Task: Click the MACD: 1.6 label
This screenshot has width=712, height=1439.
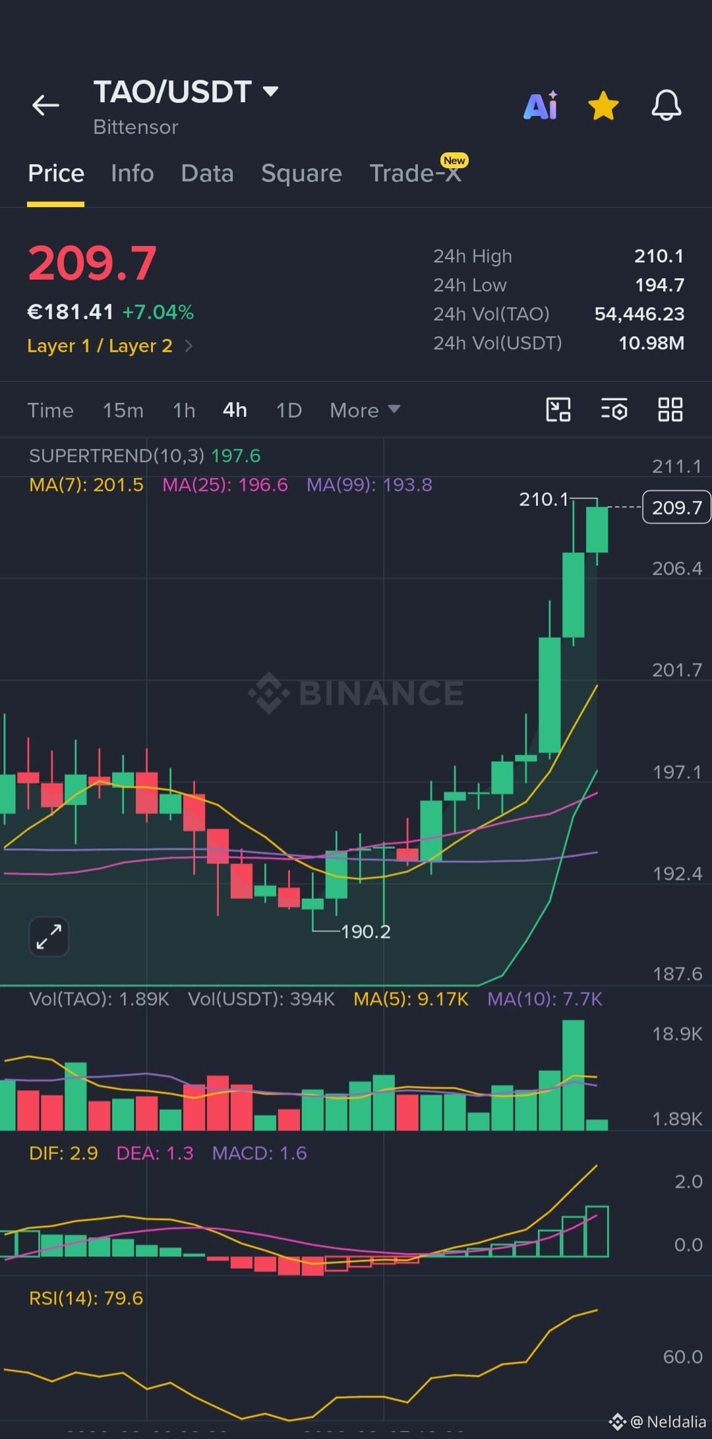Action: (x=259, y=1153)
